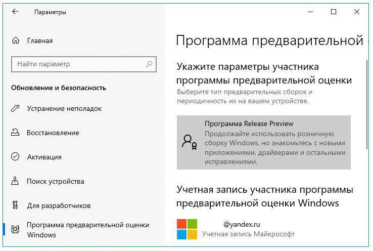Screen dimensions: 373x251
Task: Click the Учетная запись Майкрософт label
Action: click(x=248, y=234)
